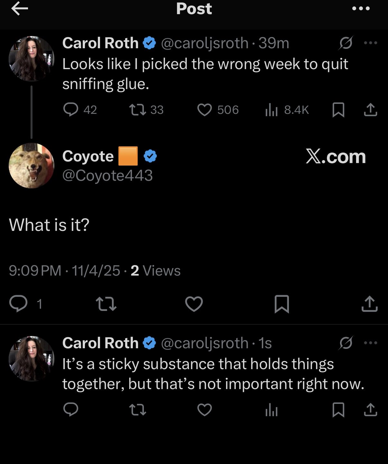Screen dimensions: 388x464
Task: Share Carol Roth's sniffing glue post
Action: (370, 110)
